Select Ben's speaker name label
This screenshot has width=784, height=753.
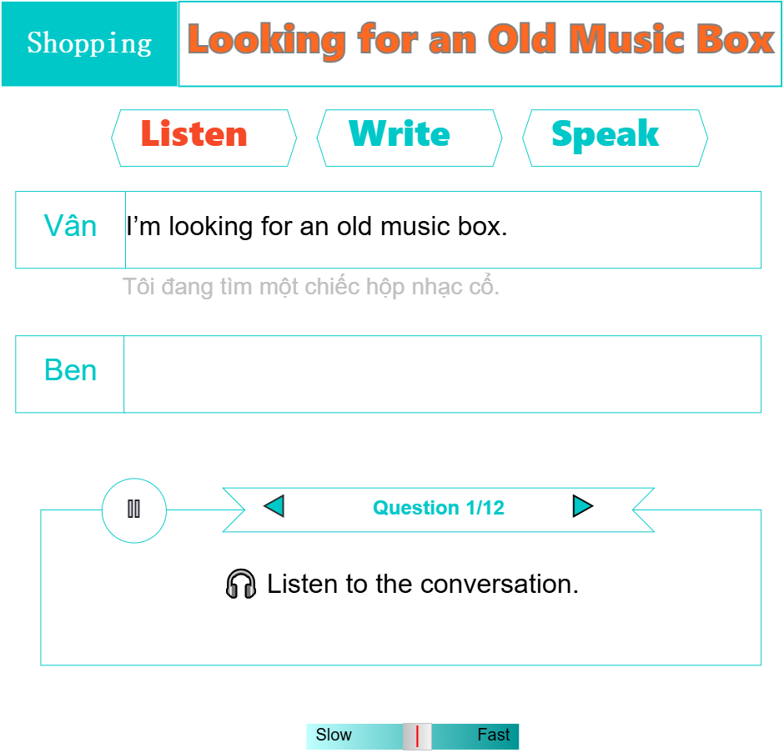[69, 371]
